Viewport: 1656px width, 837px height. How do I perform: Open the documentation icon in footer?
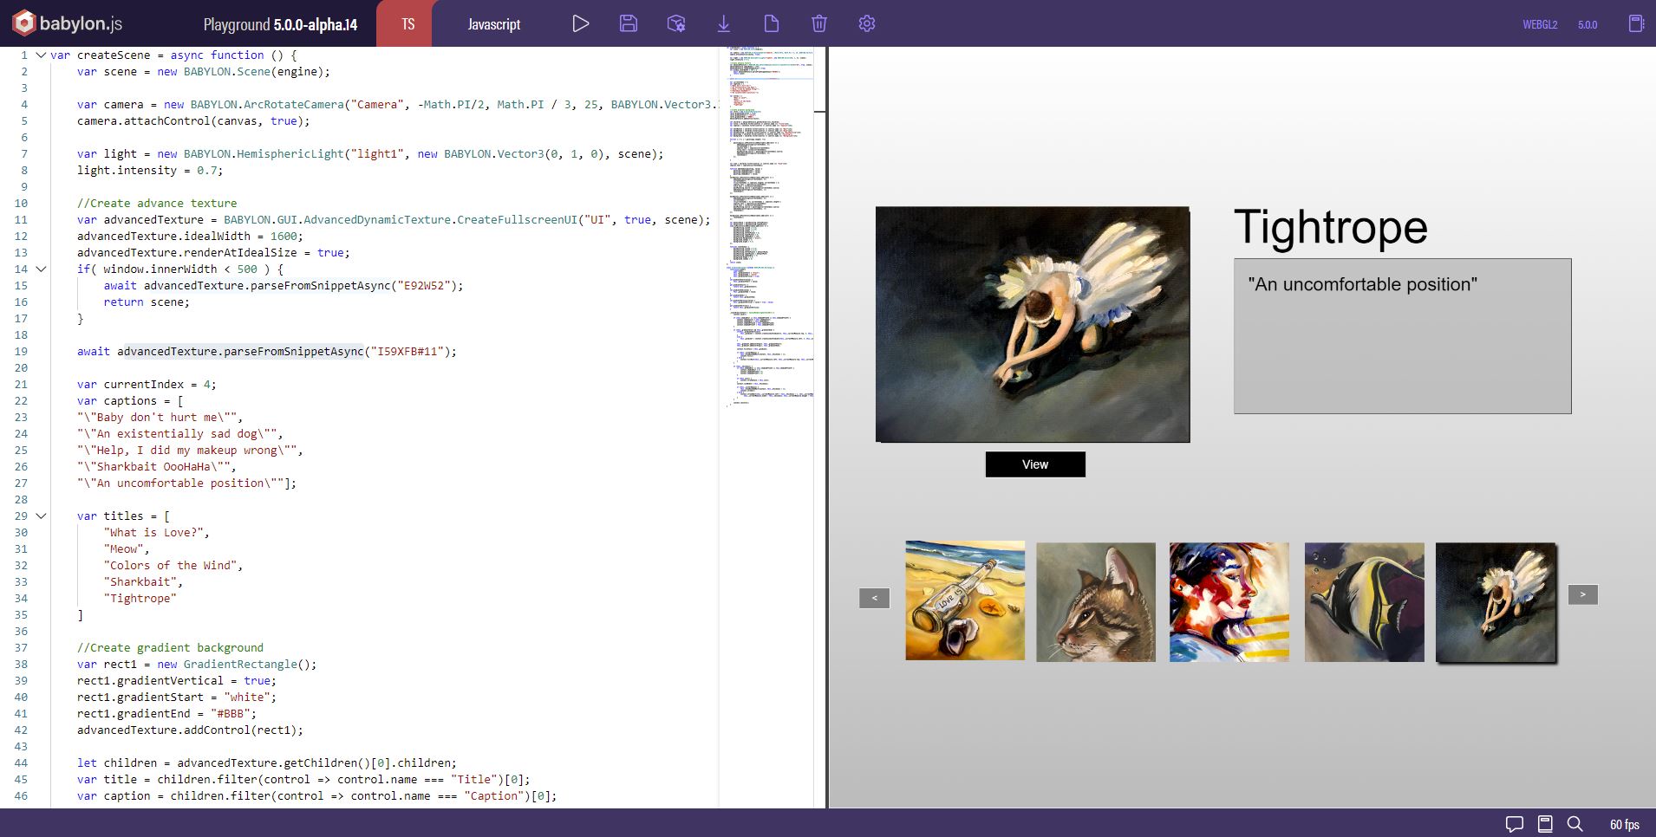click(1545, 823)
